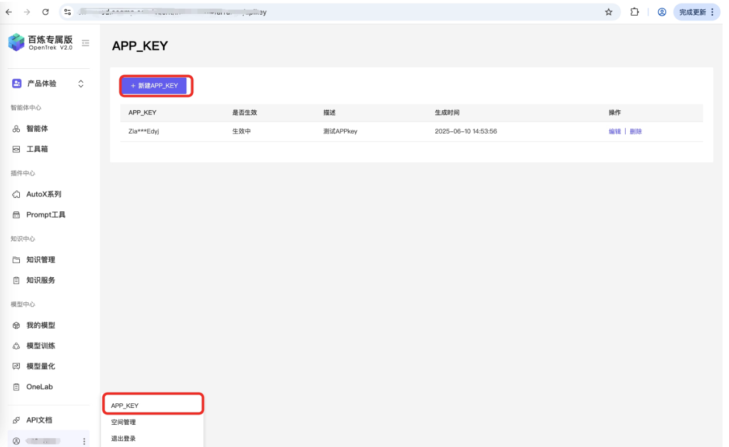The image size is (729, 447).
Task: Reload the page with the refresh icon
Action: (46, 12)
